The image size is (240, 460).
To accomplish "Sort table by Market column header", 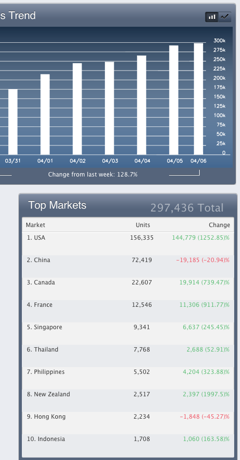I will 35,225.
